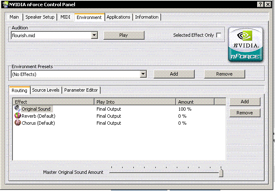Click the Amount column header

[x=195, y=102]
